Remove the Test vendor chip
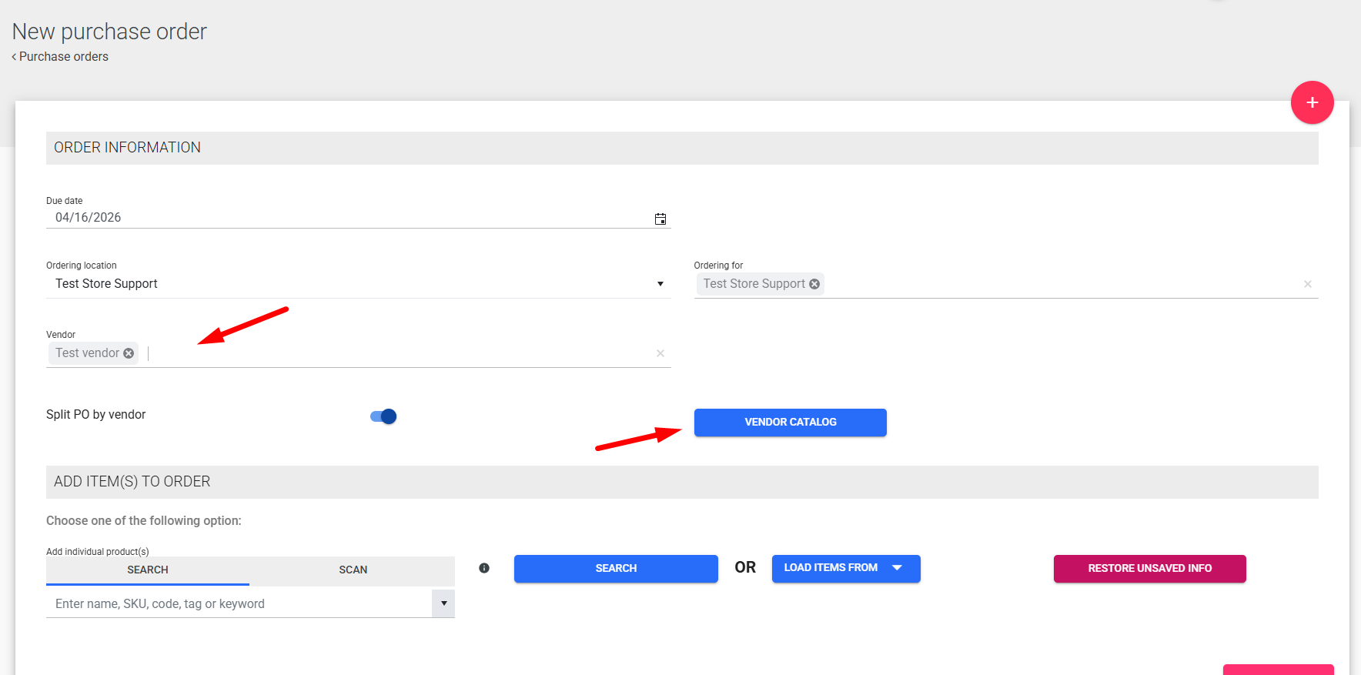 [x=129, y=353]
